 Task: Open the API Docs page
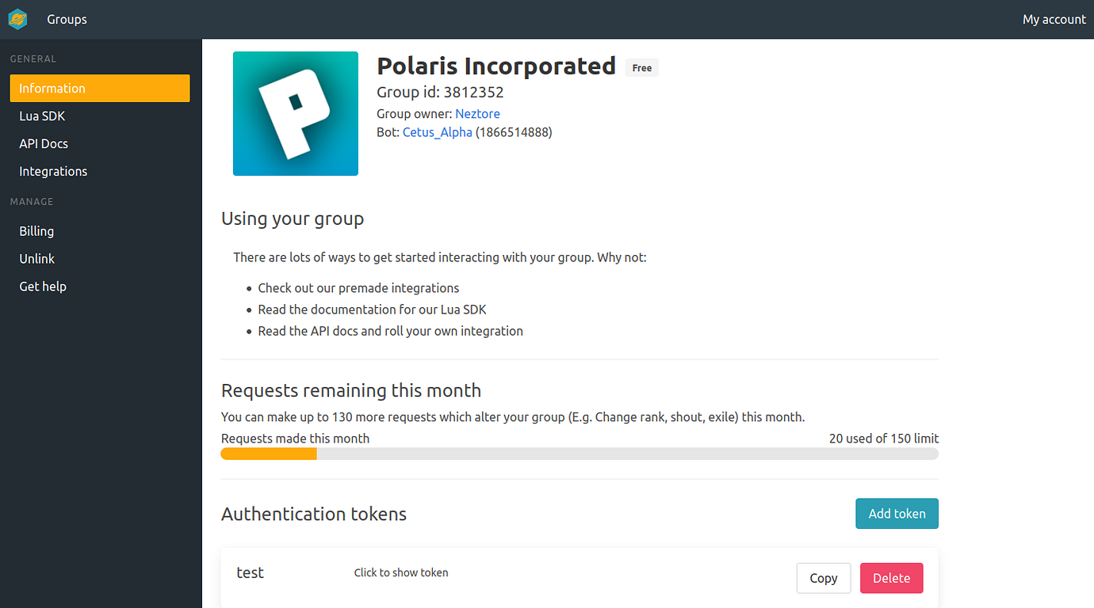[43, 143]
